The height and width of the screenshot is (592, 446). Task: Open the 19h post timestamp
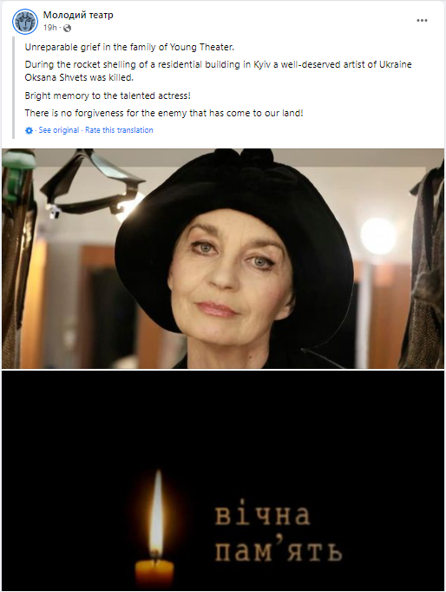[x=49, y=28]
